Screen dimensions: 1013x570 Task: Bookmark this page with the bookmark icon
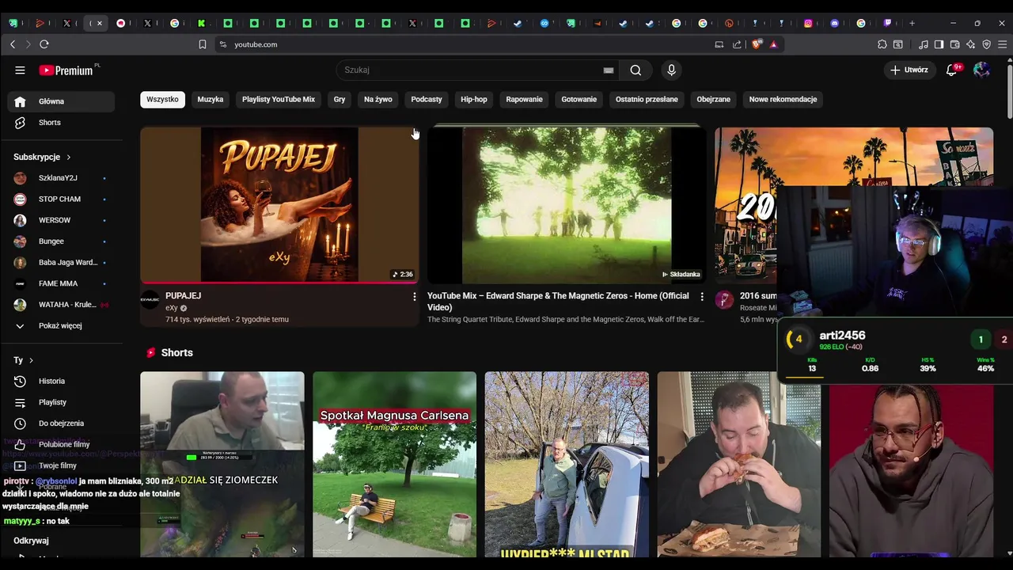point(203,44)
